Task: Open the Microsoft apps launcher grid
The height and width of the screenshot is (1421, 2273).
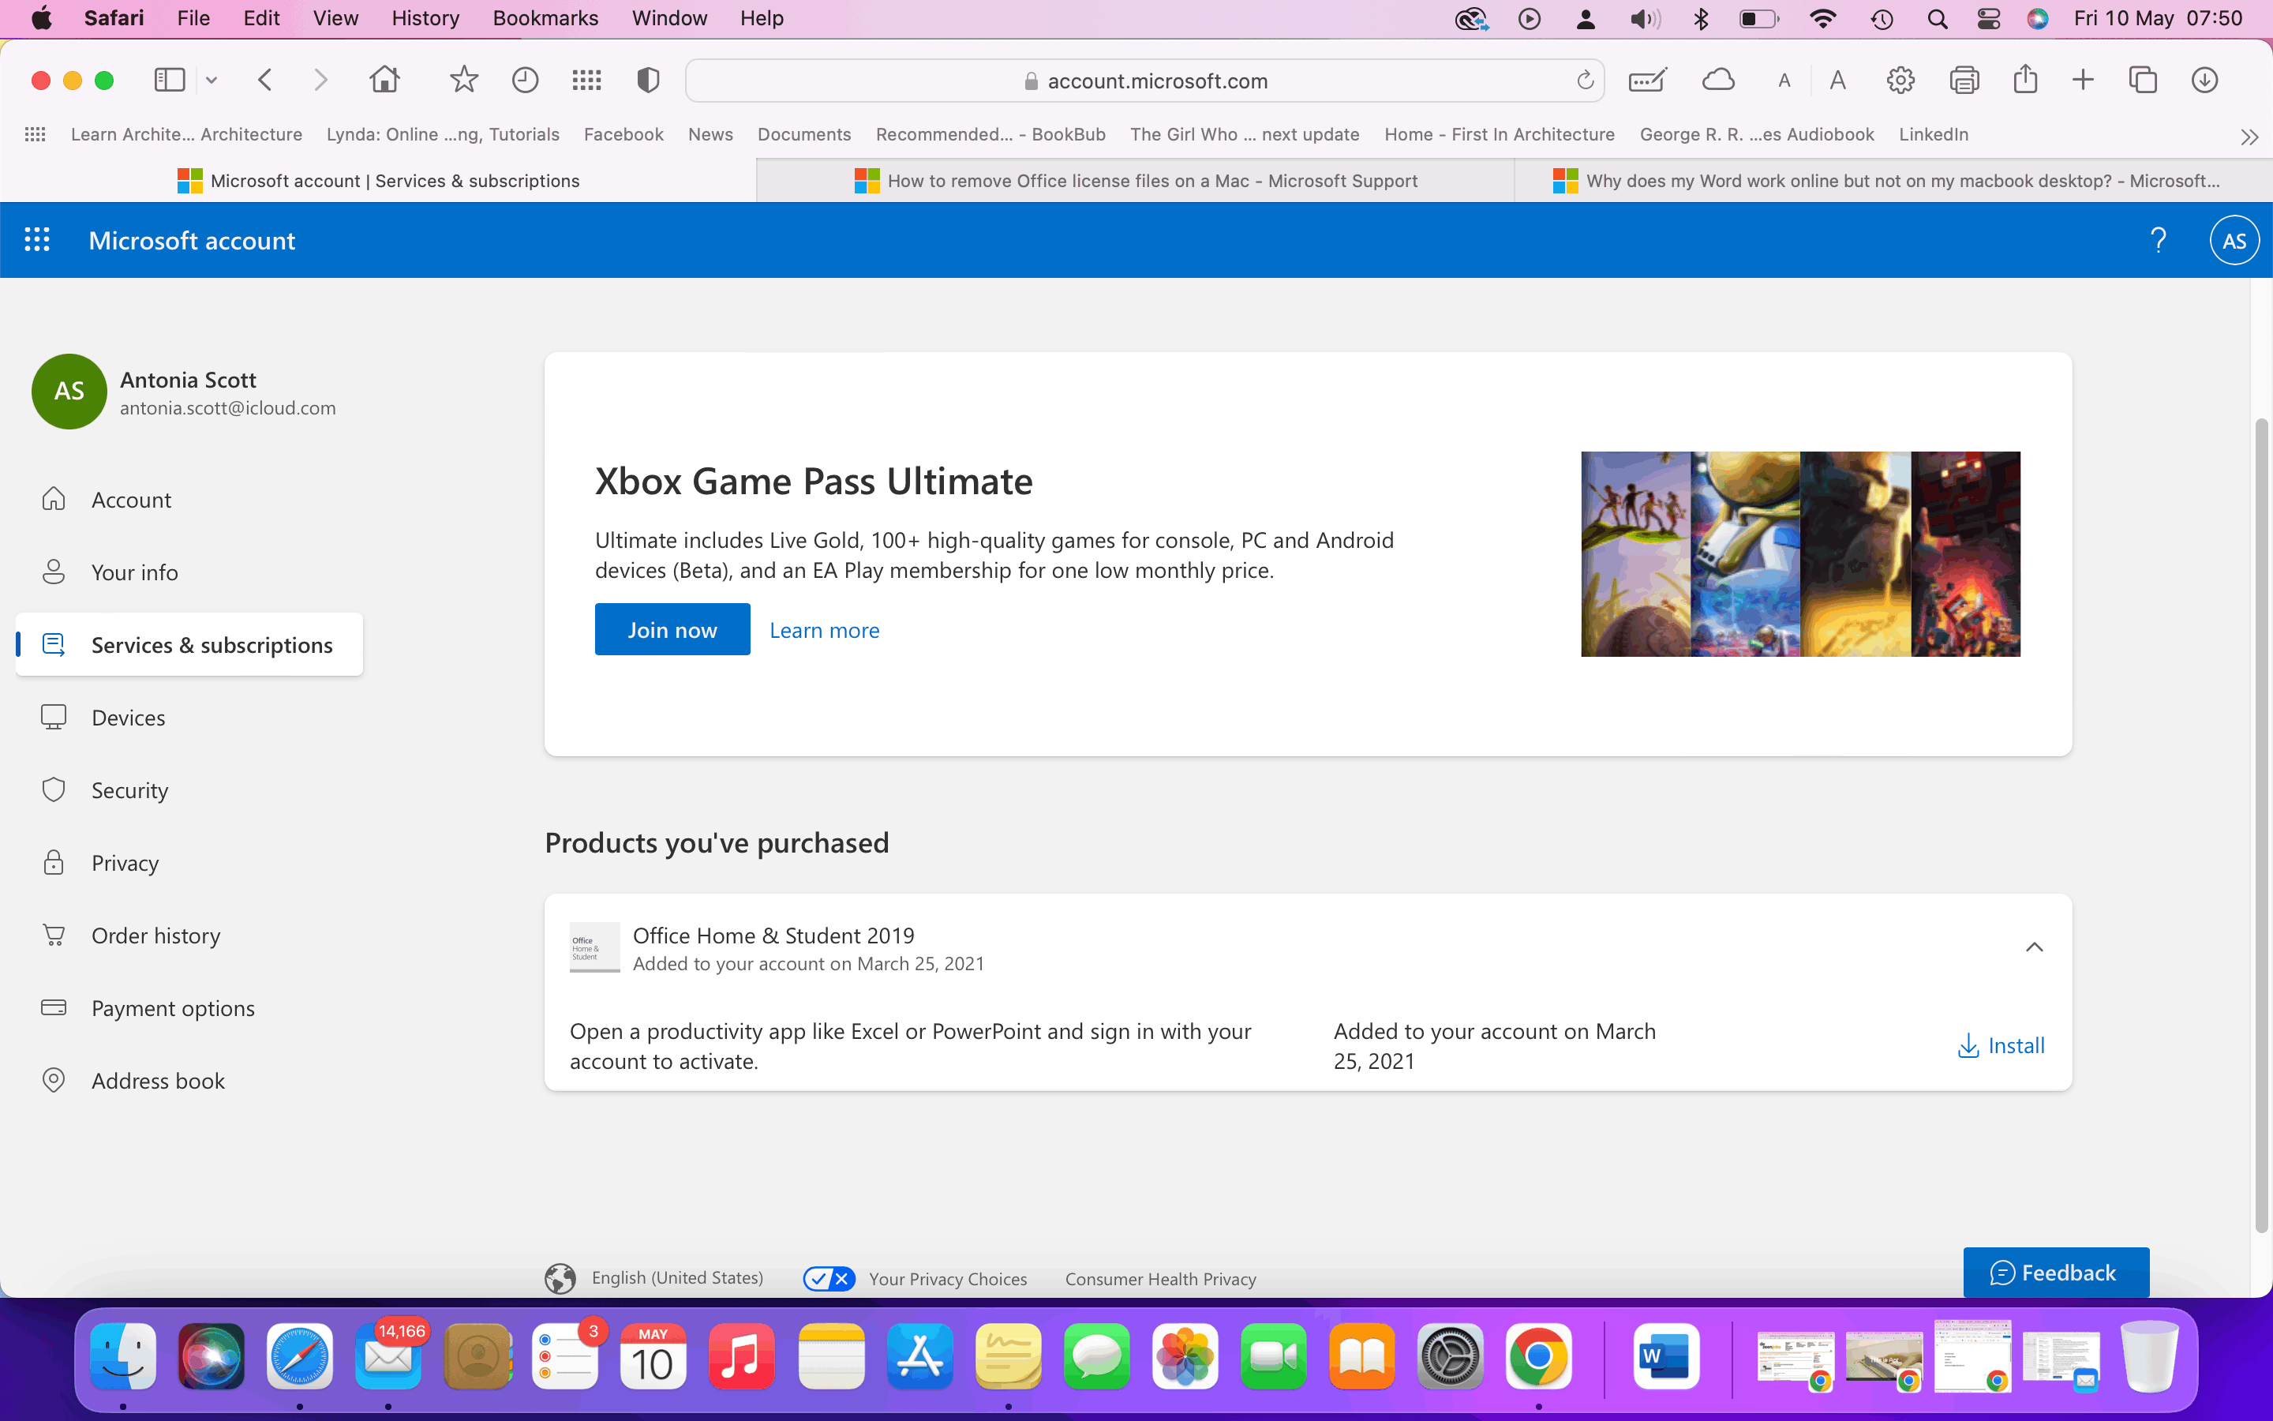Action: click(36, 241)
